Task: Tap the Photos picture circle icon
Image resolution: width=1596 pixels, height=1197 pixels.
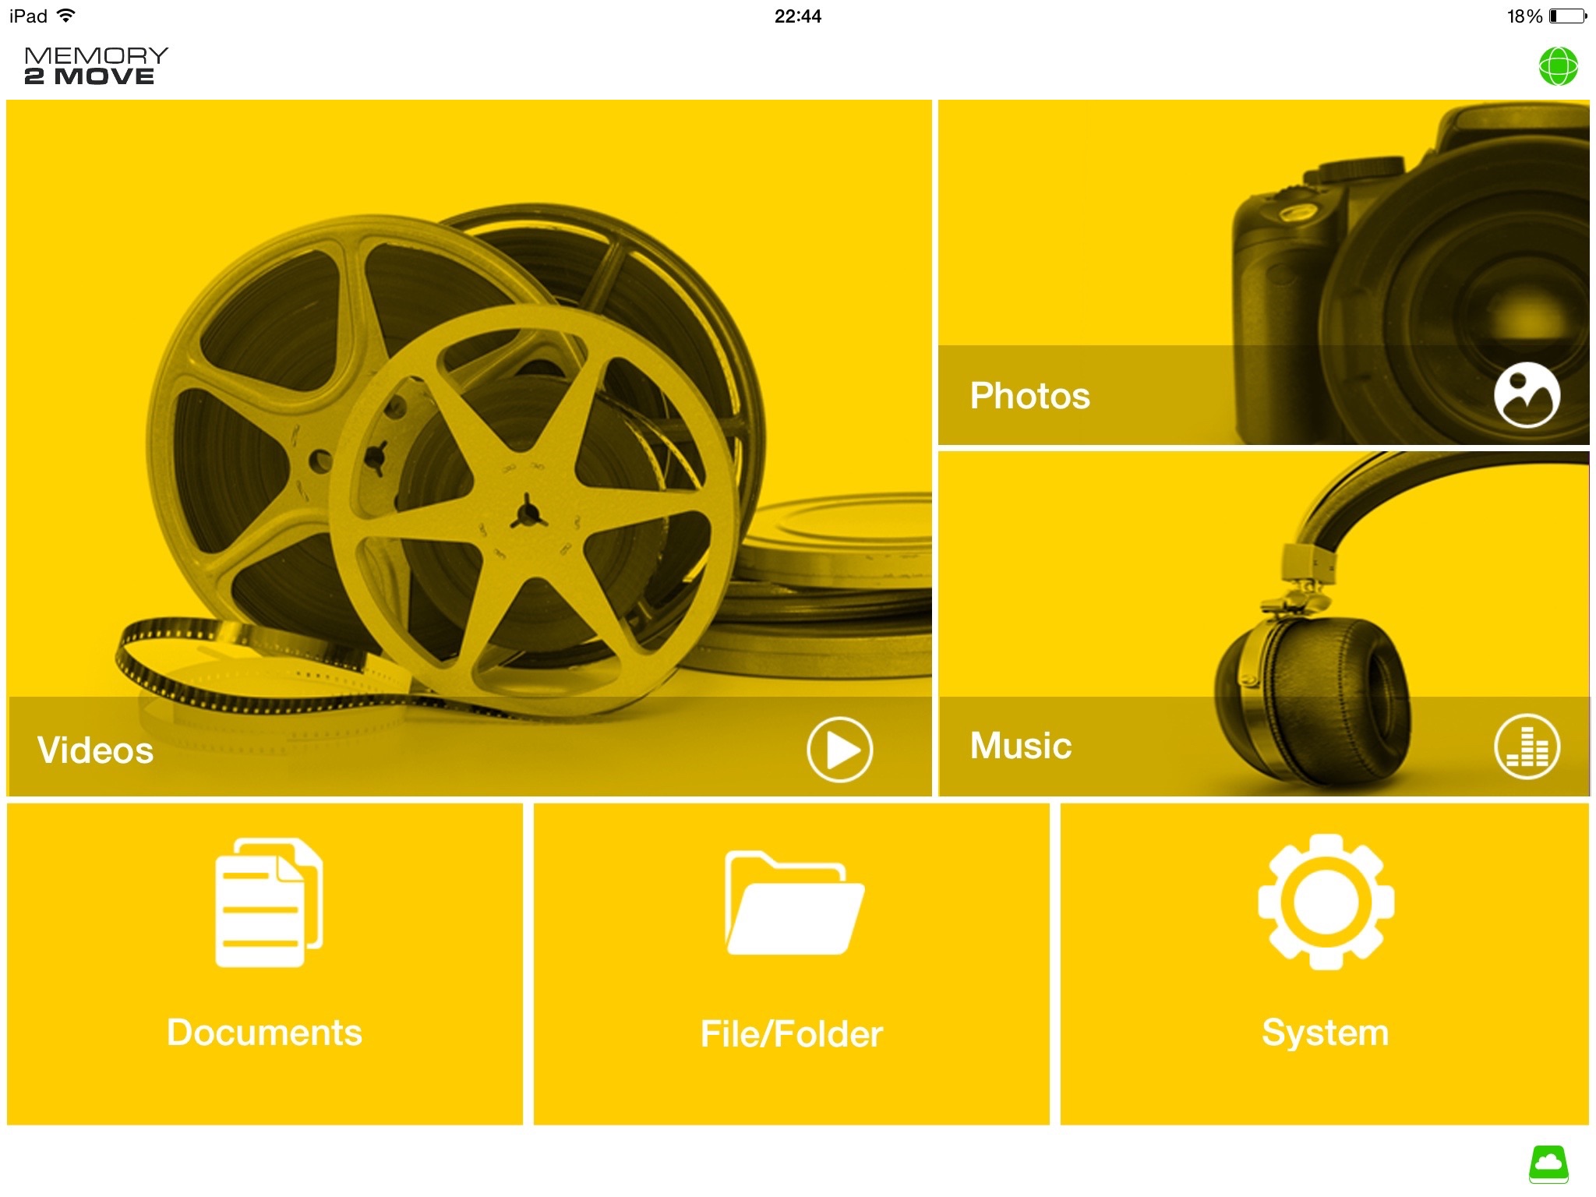Action: pyautogui.click(x=1526, y=395)
